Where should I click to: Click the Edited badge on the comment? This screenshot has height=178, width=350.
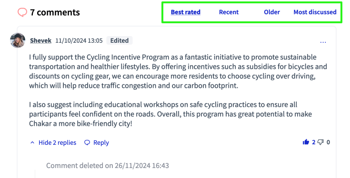pos(120,40)
